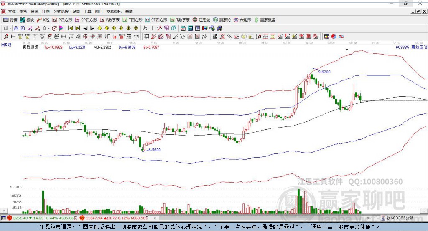Open P四方形 tool
Image resolution: width=428 pixels, height=231 pixels.
(62, 20)
